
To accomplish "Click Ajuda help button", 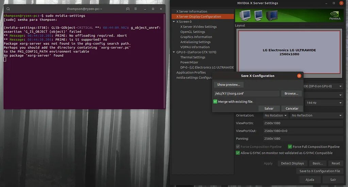I will (x=310, y=180).
